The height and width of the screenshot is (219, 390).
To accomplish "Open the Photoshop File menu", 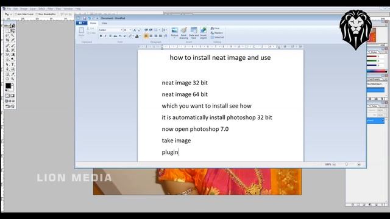I will pyautogui.click(x=9, y=9).
